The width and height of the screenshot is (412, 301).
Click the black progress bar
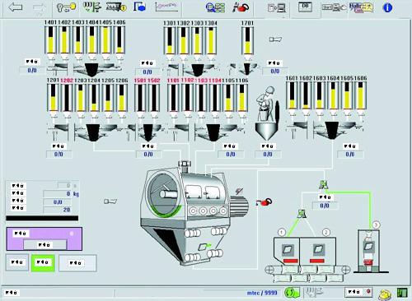point(42,218)
